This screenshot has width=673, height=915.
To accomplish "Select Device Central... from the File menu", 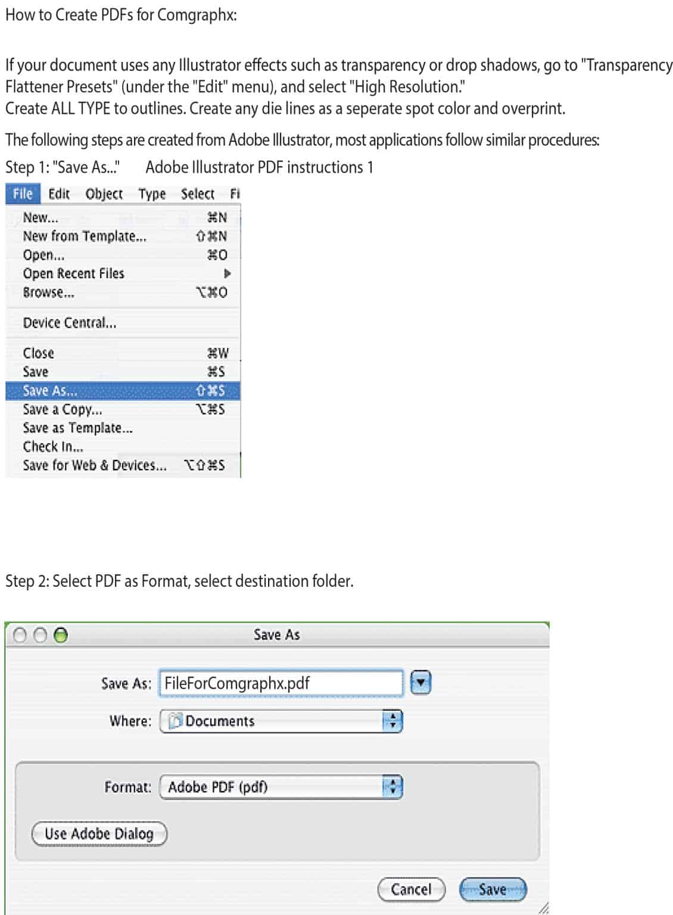I will [73, 322].
